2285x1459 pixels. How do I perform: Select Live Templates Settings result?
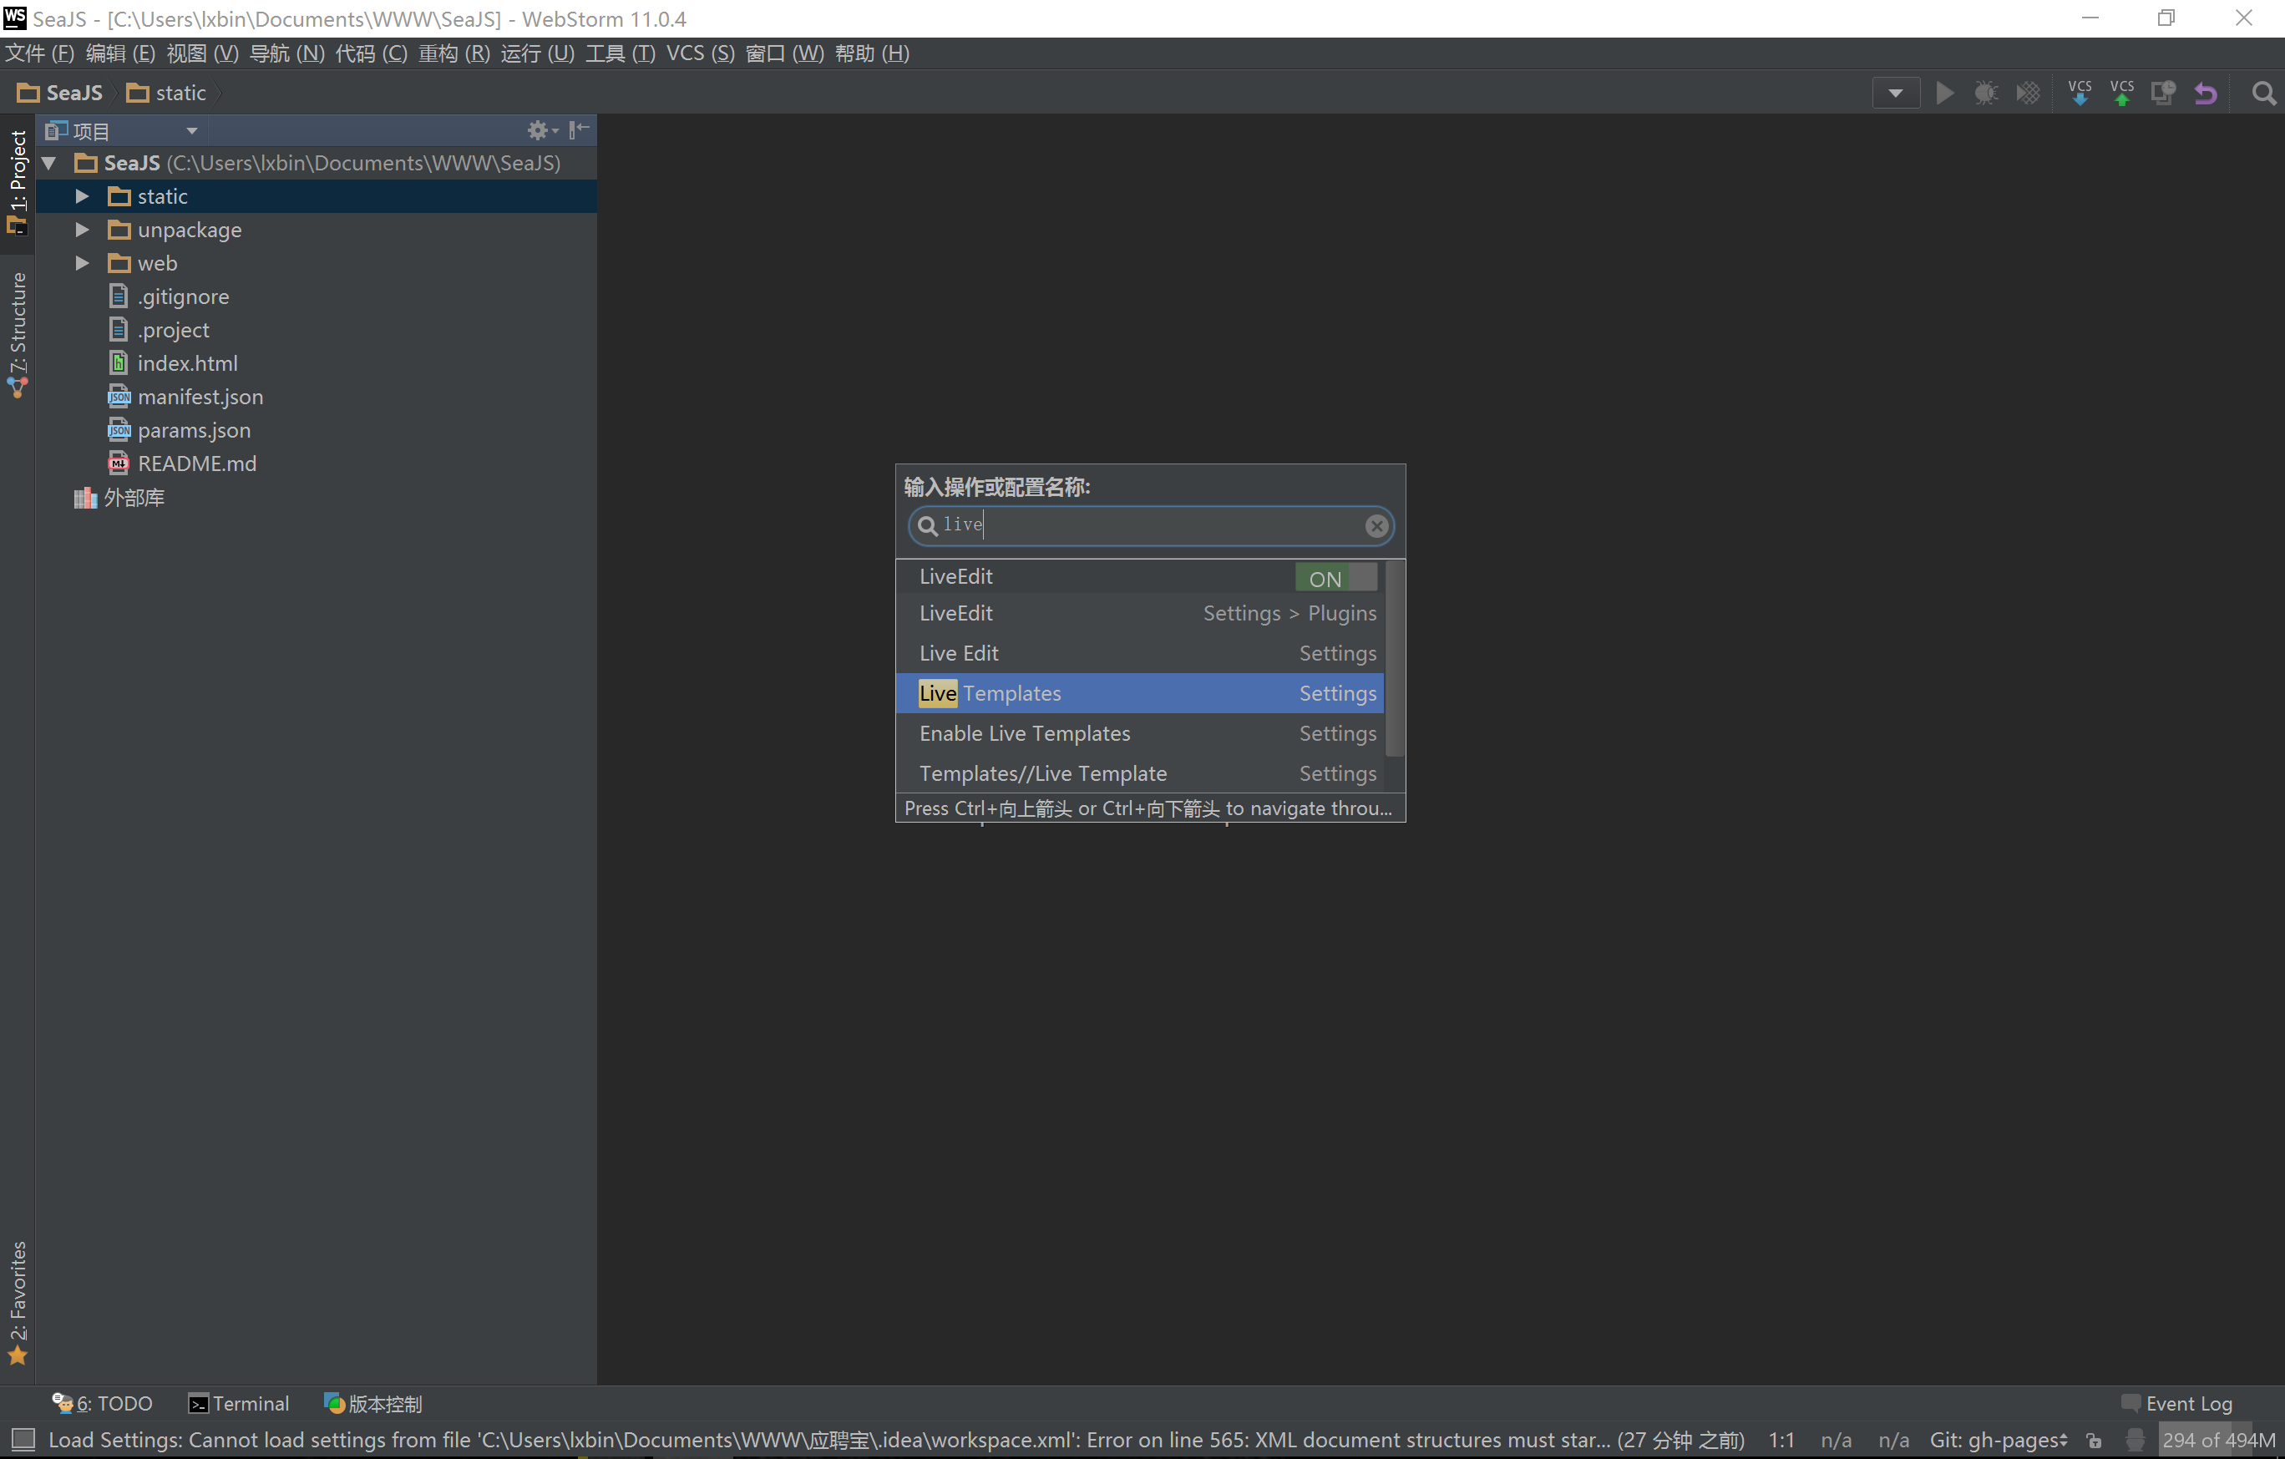pos(1140,693)
